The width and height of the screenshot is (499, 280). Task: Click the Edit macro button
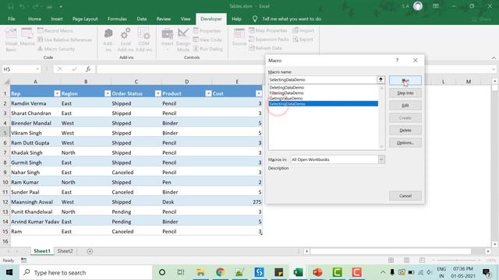tap(405, 106)
